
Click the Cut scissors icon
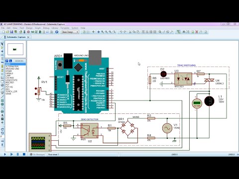click(130, 32)
